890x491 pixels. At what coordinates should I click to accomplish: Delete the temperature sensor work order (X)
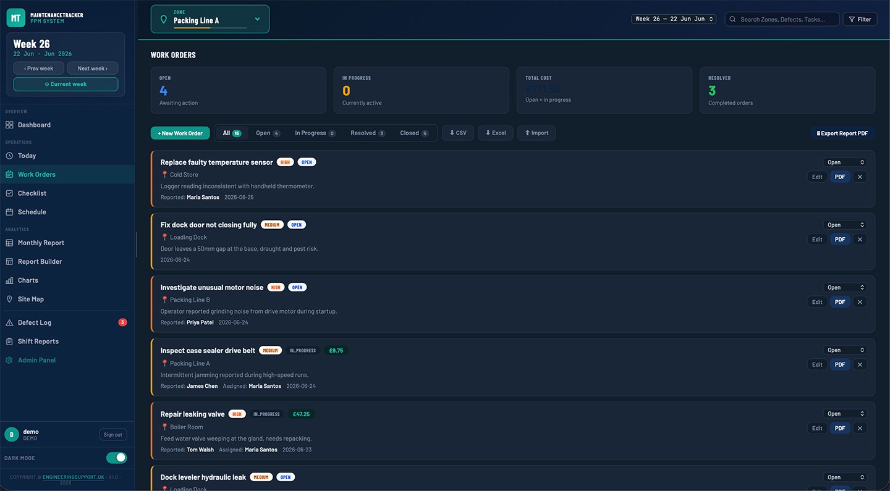point(860,177)
